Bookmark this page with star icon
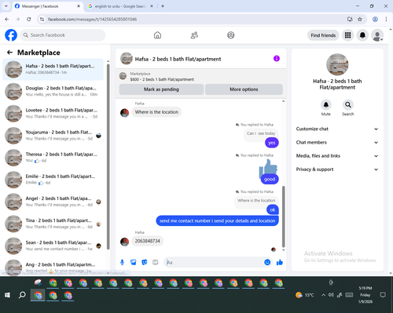 (x=360, y=19)
